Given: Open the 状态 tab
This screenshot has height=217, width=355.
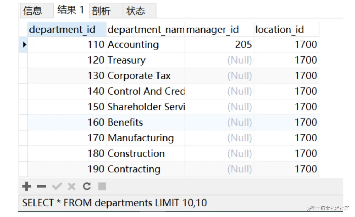Looking at the screenshot, I should tap(135, 11).
